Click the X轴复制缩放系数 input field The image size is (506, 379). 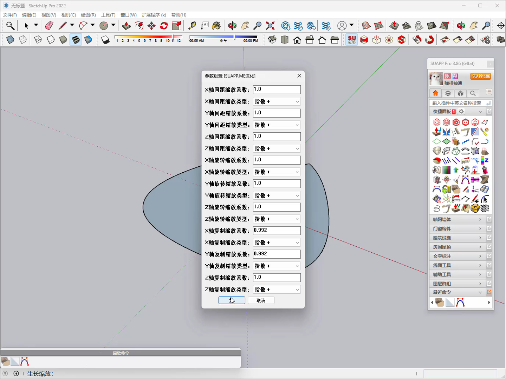tap(277, 231)
